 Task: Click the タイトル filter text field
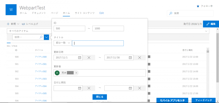(98, 43)
